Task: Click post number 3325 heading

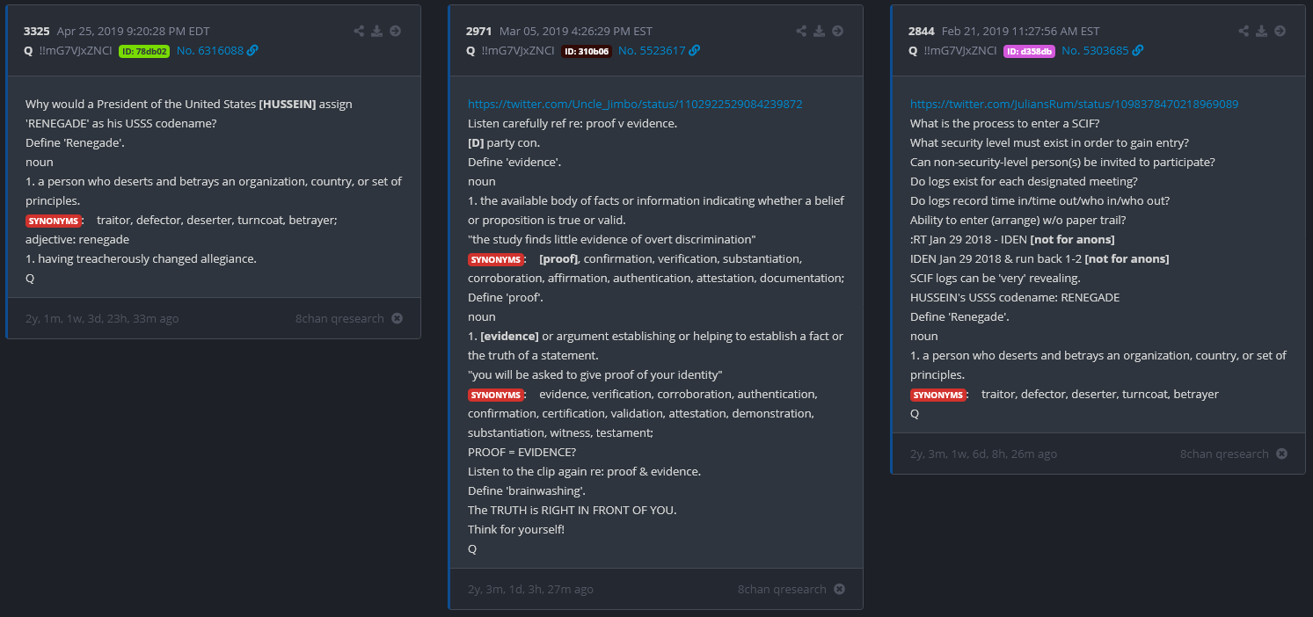Action: tap(37, 31)
